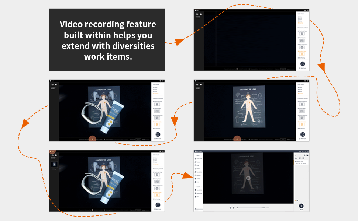Click the plus icon in playback window file panel

pos(304,155)
